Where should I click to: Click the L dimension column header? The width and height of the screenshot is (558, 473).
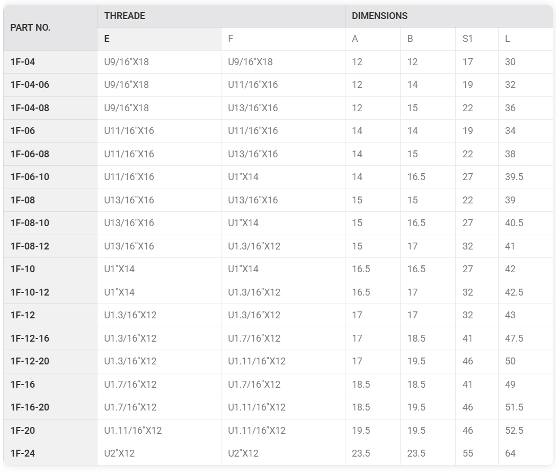pos(526,39)
